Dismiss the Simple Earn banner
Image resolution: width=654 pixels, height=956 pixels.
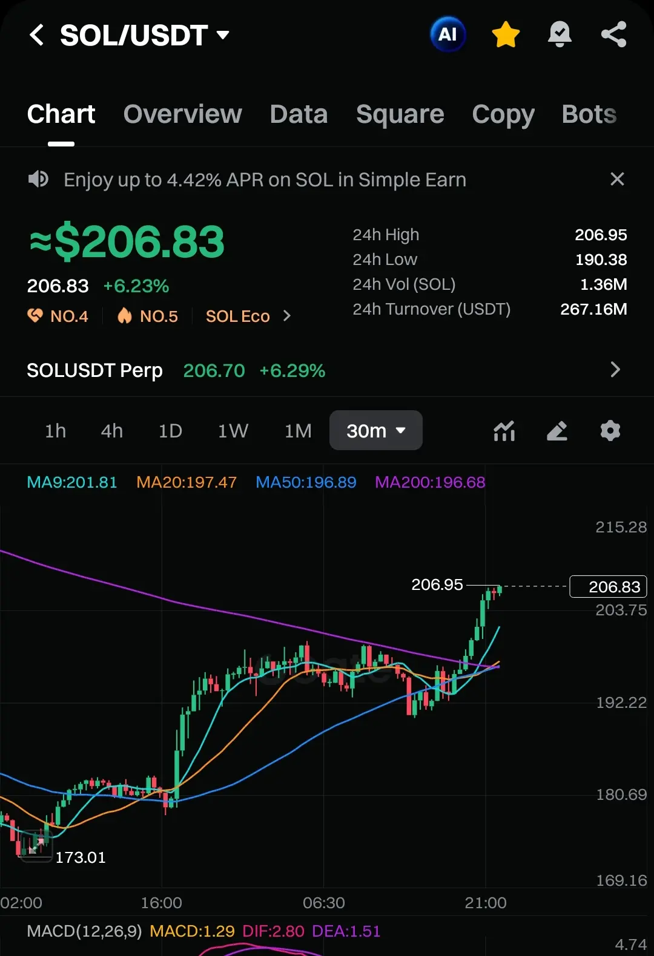pyautogui.click(x=617, y=179)
